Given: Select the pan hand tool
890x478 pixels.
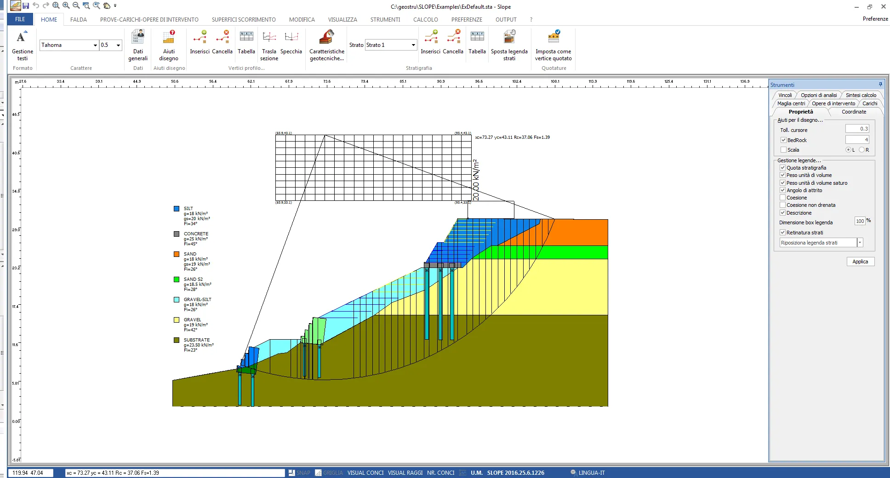Looking at the screenshot, I should click(107, 6).
